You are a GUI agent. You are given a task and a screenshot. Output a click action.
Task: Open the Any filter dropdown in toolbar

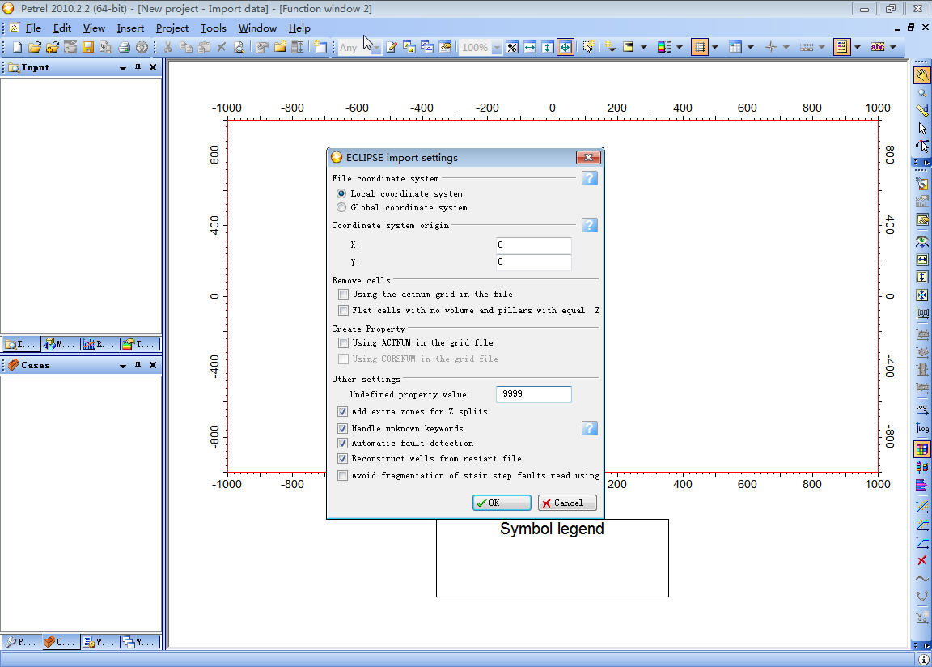376,48
